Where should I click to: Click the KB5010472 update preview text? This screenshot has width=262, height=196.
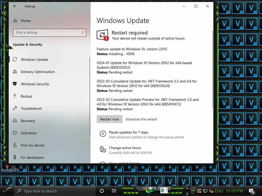tap(148, 102)
